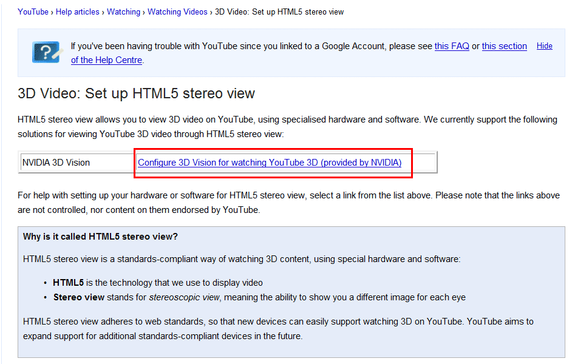Screen dimensions: 572x364
Task: Open 'of the Help Centre' link
Action: (x=106, y=60)
